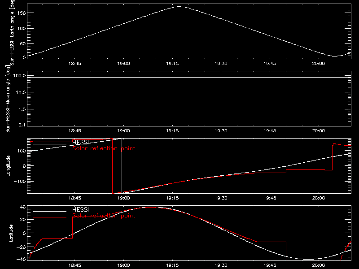Click Solar reflection point legend in Latitude plot
This screenshot has width=359, height=269.
[104, 216]
